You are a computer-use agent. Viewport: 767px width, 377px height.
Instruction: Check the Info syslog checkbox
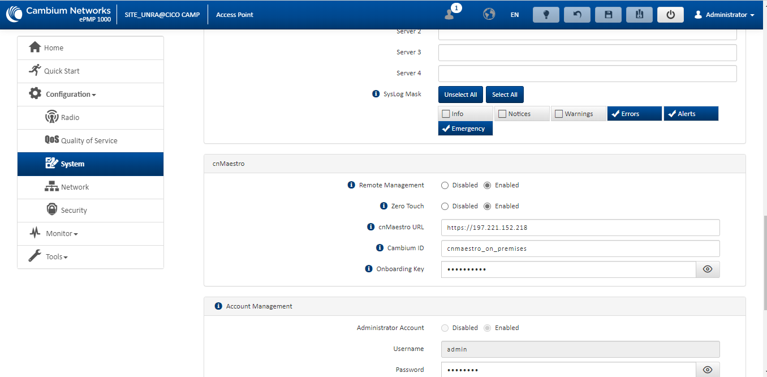446,114
